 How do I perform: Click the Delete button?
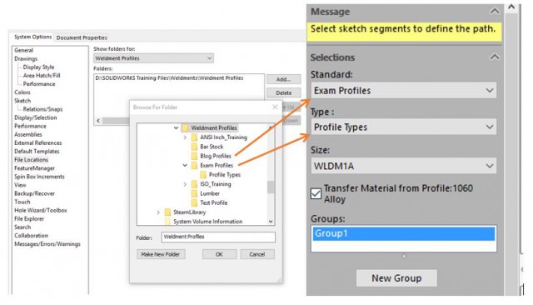click(283, 92)
